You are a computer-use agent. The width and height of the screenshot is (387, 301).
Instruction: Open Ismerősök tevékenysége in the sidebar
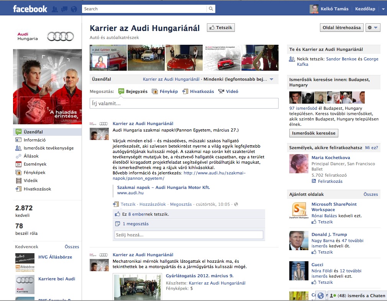[x=49, y=148]
